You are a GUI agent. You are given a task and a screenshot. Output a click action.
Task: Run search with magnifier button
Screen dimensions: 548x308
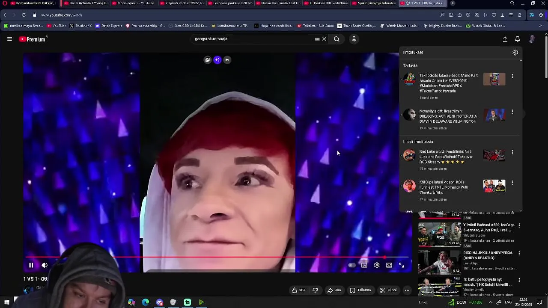(x=337, y=39)
